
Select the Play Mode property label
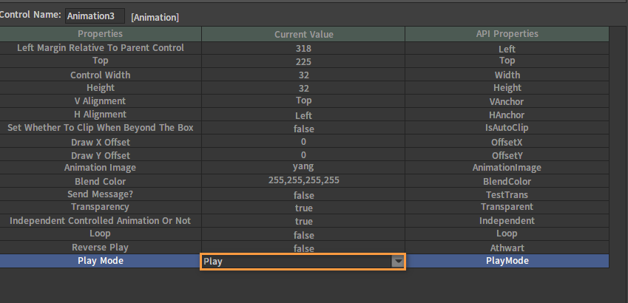pos(101,261)
